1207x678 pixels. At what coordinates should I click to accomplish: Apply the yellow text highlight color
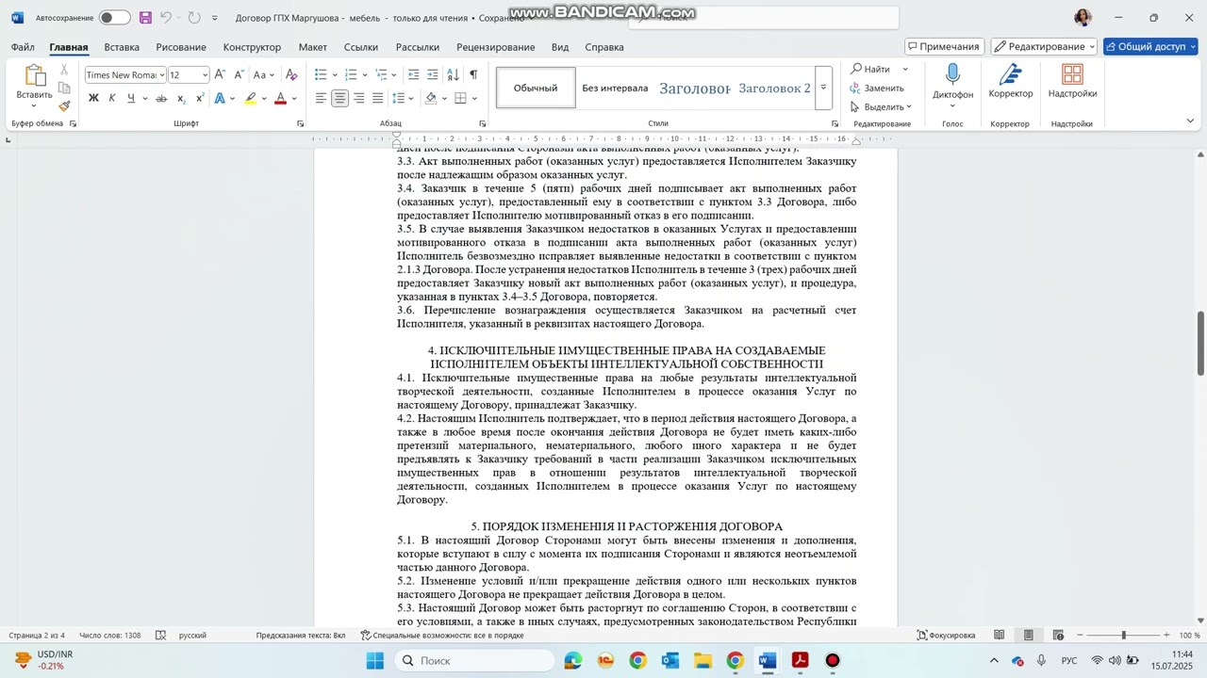pos(251,98)
